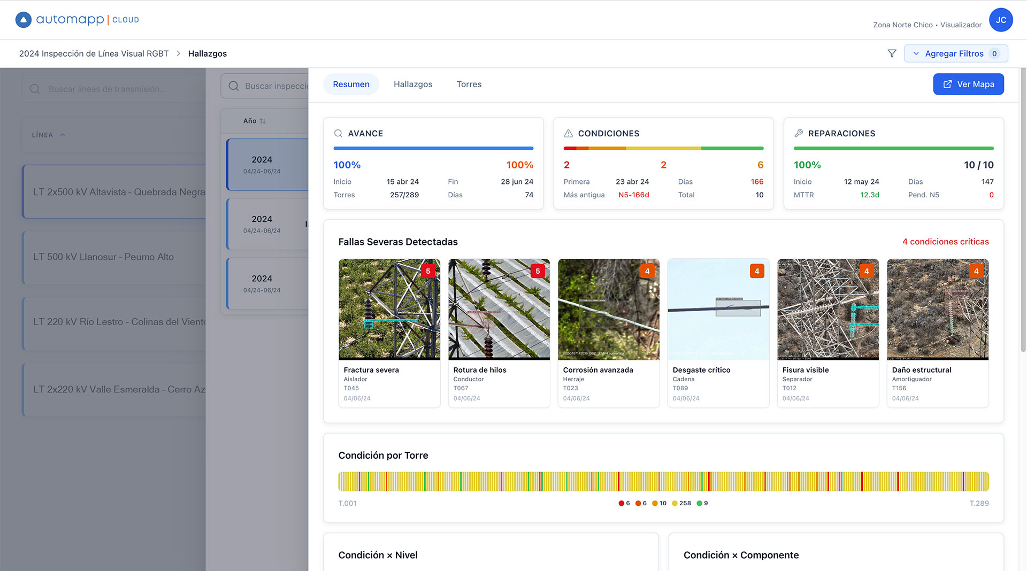Click the wrench icon on the REPARACIONES card
This screenshot has width=1027, height=571.
coord(799,133)
